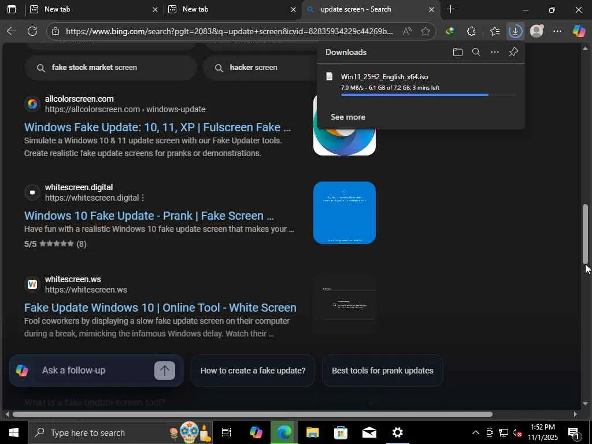Toggle the Downloads toolbar button
Image resolution: width=592 pixels, height=444 pixels.
(x=515, y=31)
